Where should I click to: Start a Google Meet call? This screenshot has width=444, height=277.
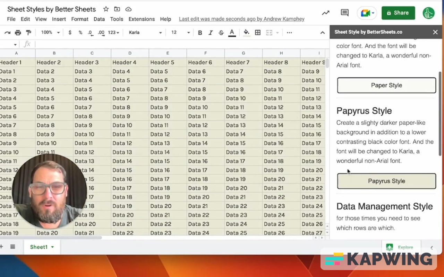click(x=367, y=13)
